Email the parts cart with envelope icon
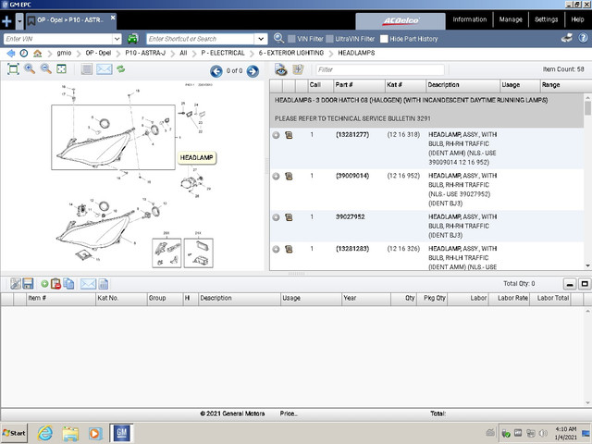Screen dimensions: 592x444 88,284
